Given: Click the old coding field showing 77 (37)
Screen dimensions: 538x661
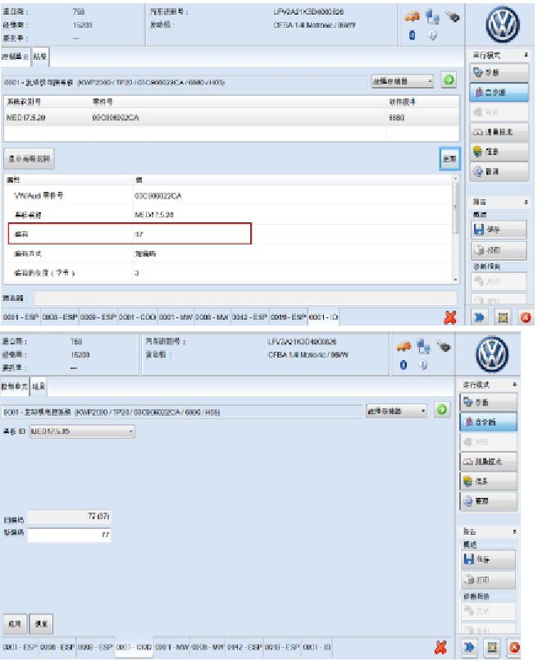Looking at the screenshot, I should coord(69,516).
